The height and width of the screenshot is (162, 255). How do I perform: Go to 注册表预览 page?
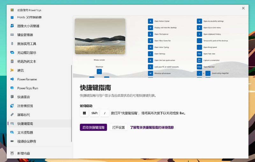pos(39,106)
